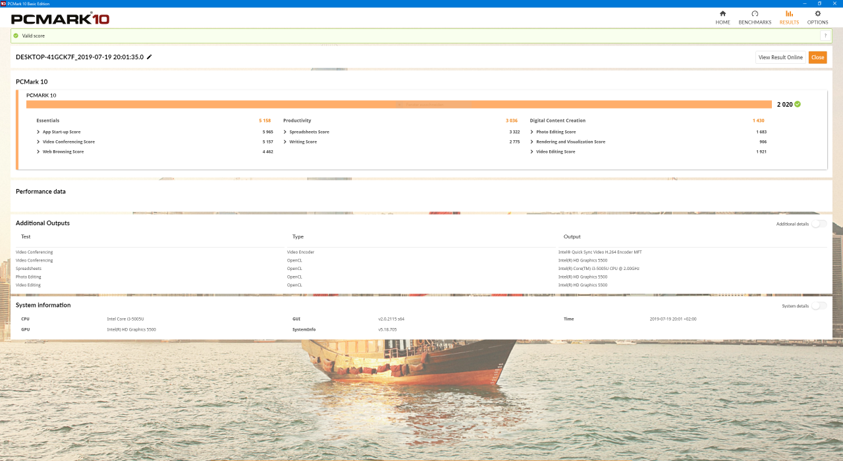Click the Photo Editing test row
Viewport: 843px width, 461px height.
point(28,277)
